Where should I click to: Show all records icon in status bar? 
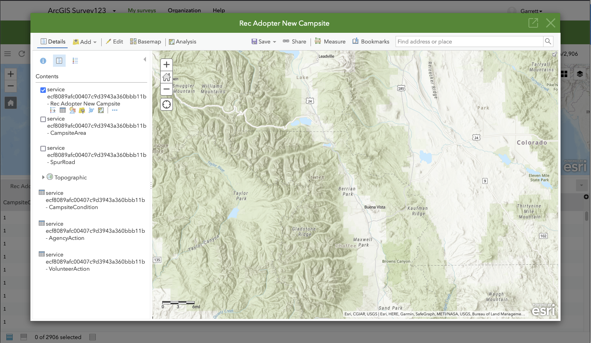coord(10,337)
